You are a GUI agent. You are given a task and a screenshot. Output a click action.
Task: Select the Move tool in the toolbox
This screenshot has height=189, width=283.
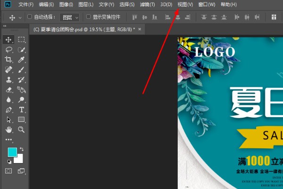[8, 40]
